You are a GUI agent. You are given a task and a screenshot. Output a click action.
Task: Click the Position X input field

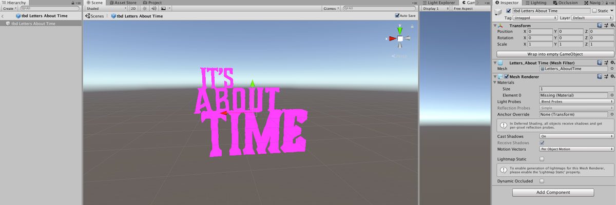point(541,32)
